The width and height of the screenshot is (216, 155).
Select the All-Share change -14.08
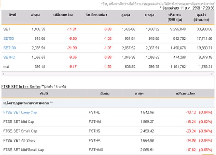(191, 141)
